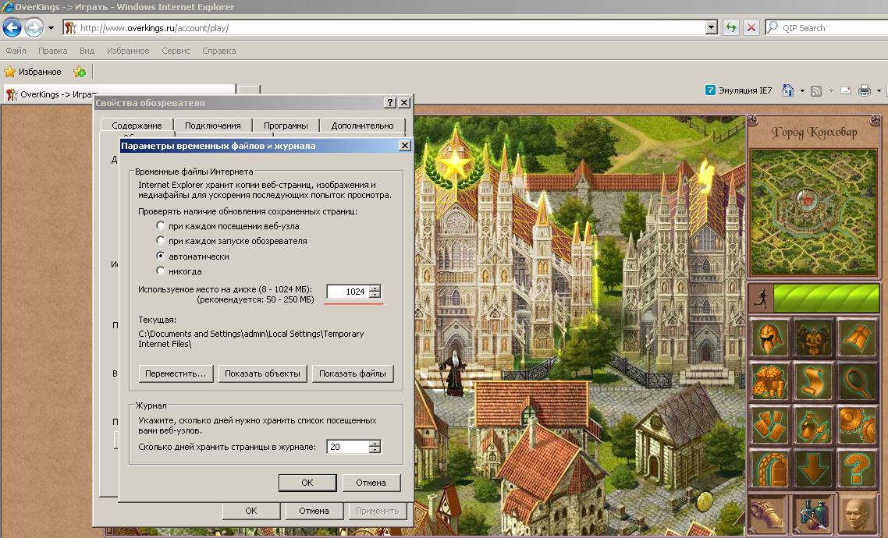Open the gold coins treasure icon
Screen dimensions: 888x538
coord(769,381)
